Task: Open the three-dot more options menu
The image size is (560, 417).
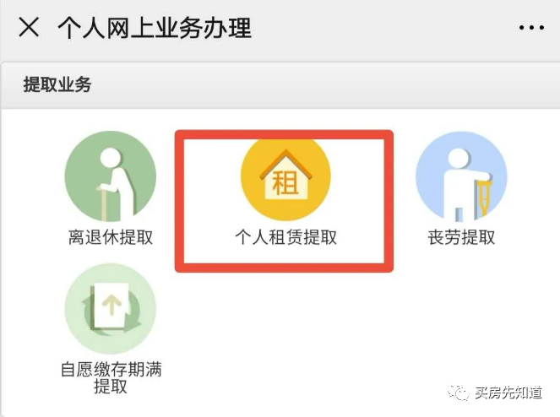Action: coord(531,28)
